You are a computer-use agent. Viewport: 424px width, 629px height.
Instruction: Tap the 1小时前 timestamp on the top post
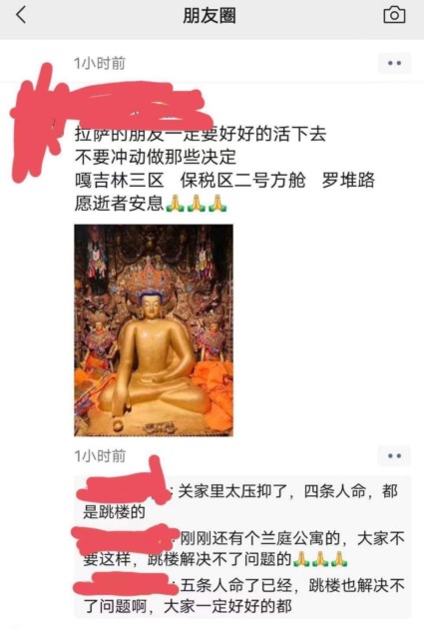(100, 63)
